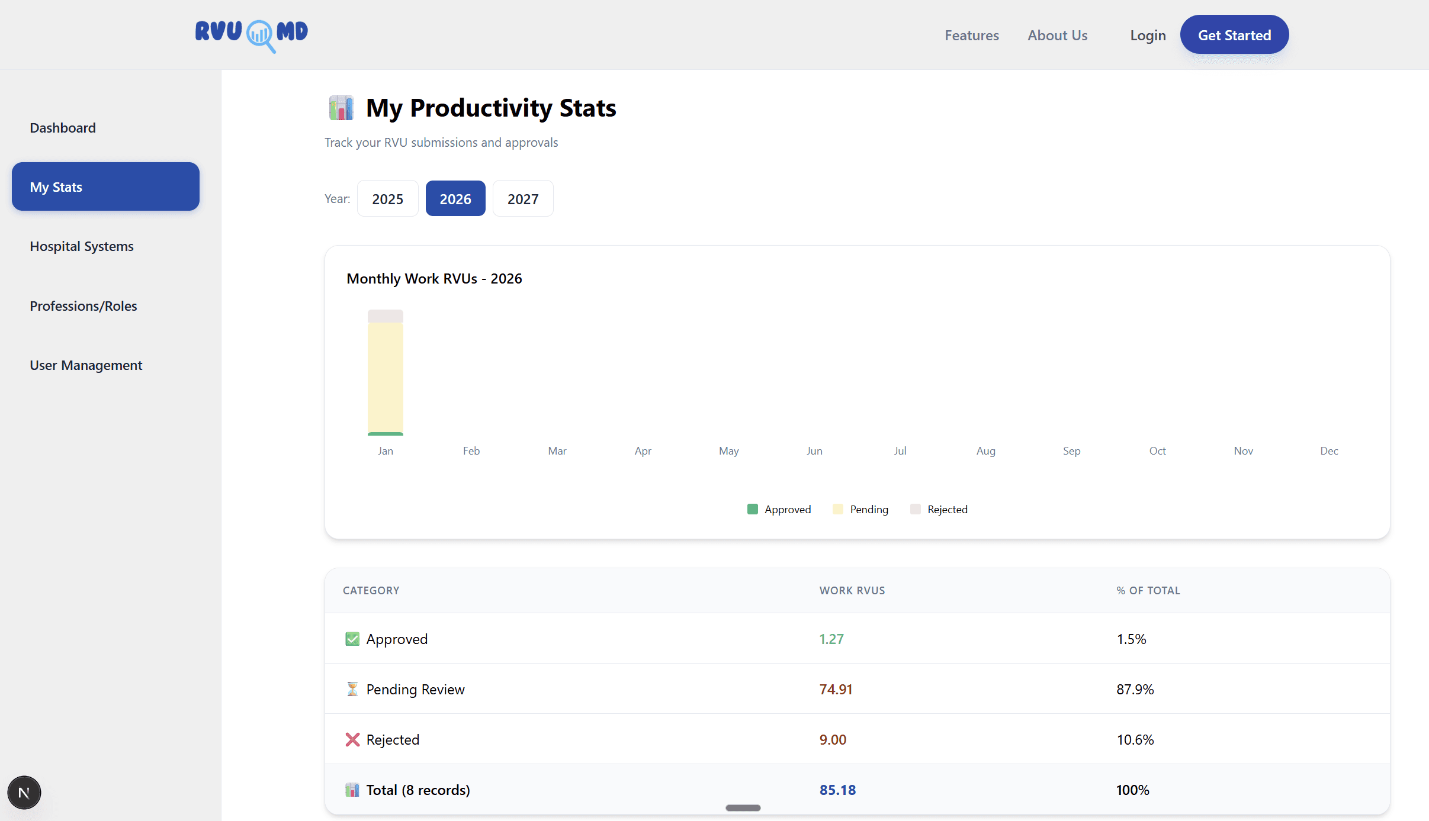1429x821 pixels.
Task: Click the Get Started button
Action: point(1234,34)
